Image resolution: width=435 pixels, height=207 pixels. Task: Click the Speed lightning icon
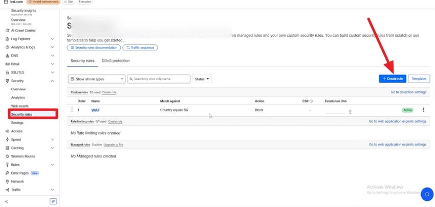[x=8, y=140]
